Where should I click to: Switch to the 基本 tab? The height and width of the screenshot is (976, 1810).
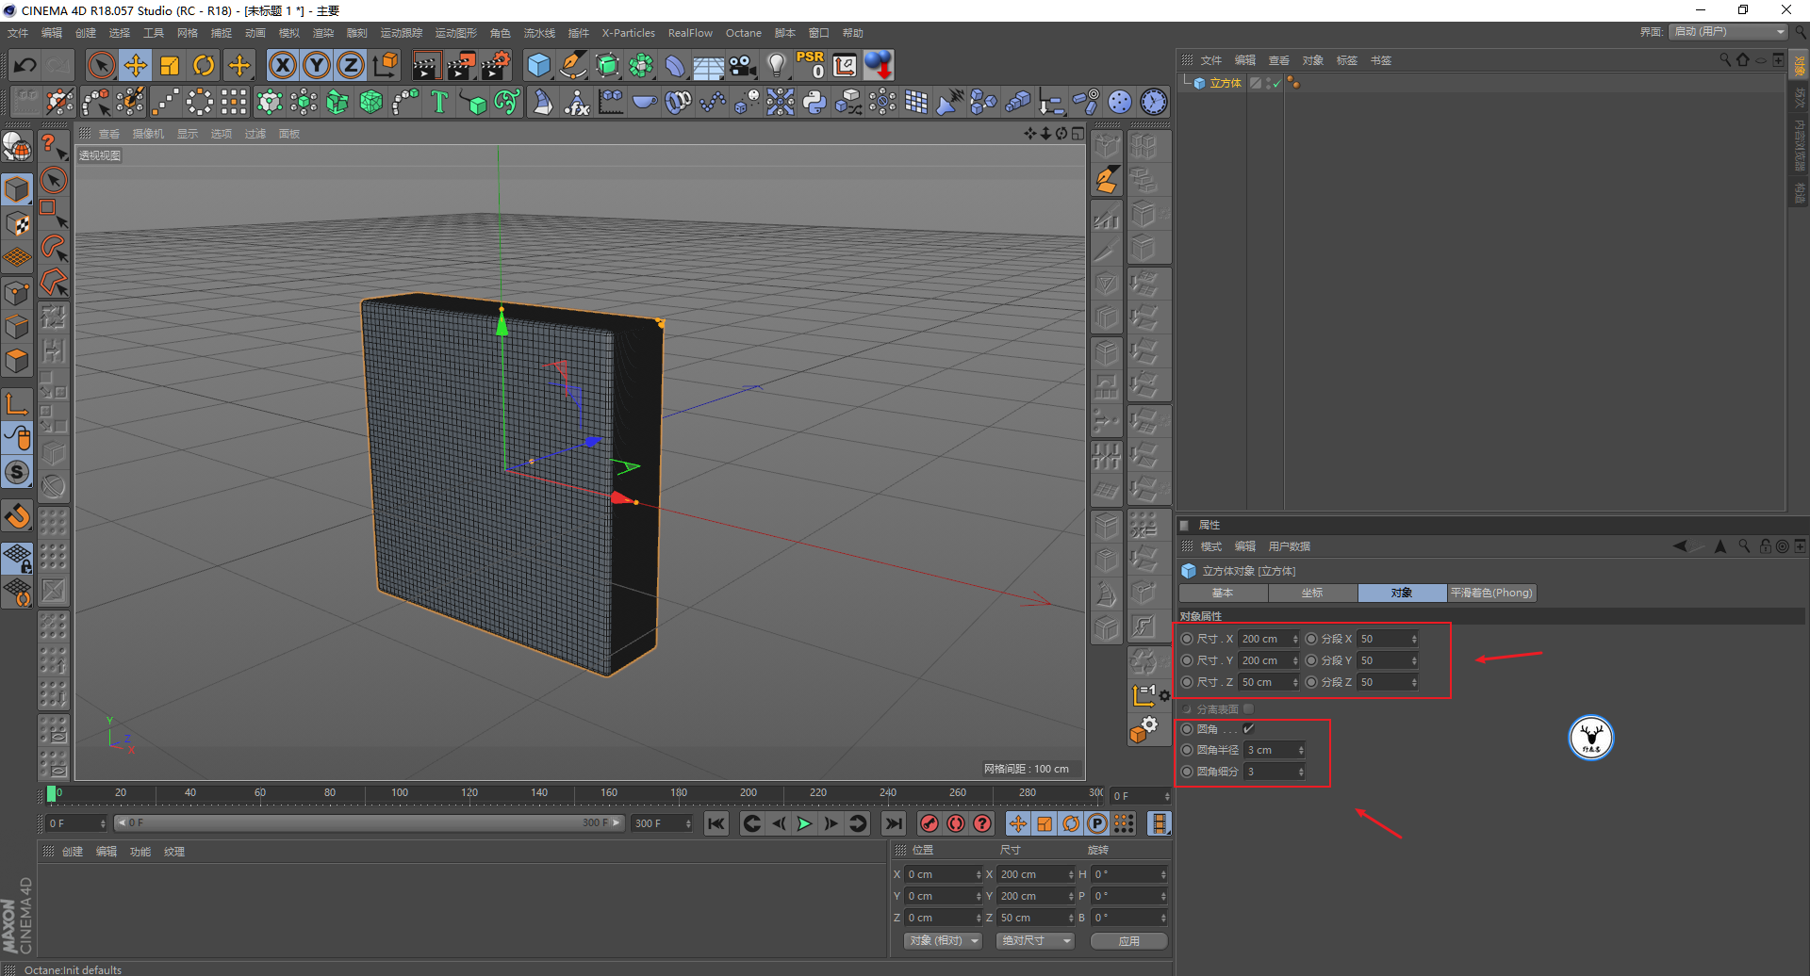[1223, 593]
